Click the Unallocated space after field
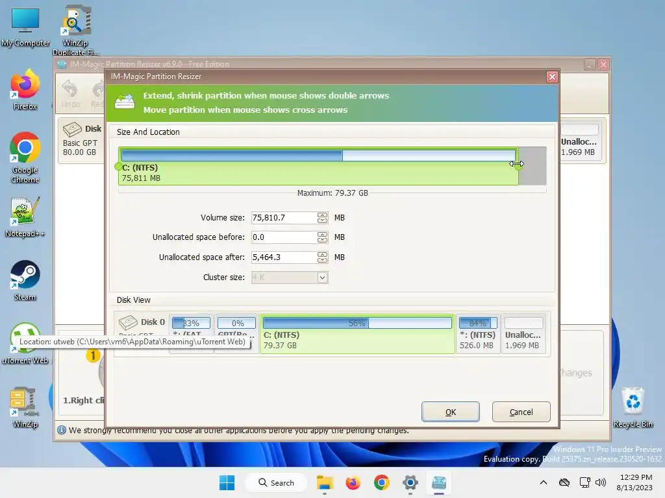The image size is (665, 498). (x=284, y=257)
